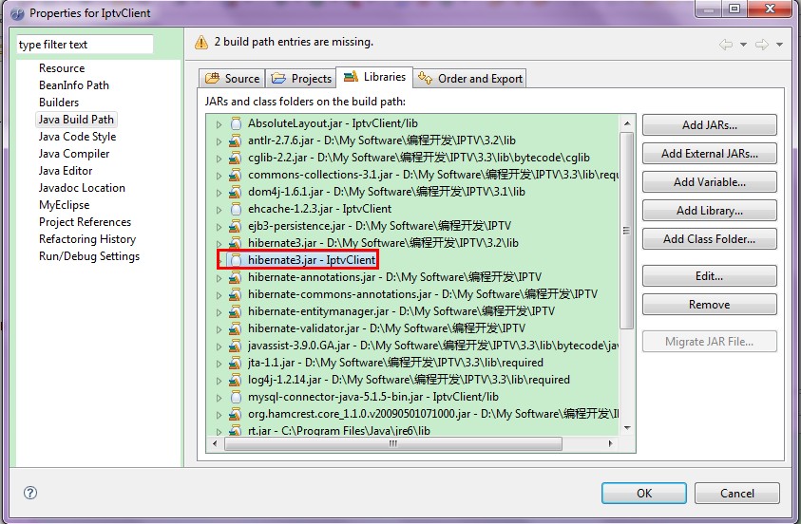Open the Project References page
The height and width of the screenshot is (524, 801).
(85, 222)
